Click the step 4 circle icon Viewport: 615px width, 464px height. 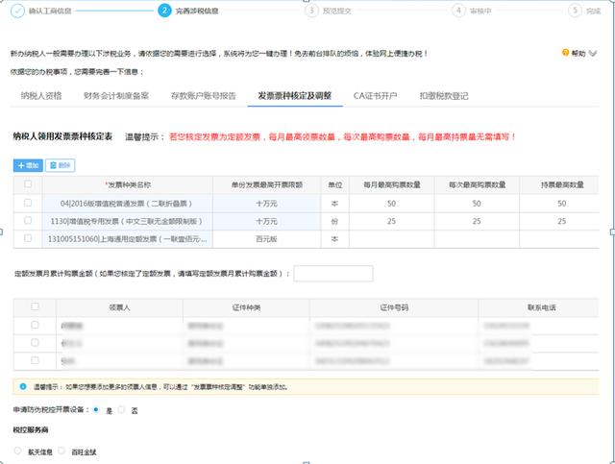[458, 11]
